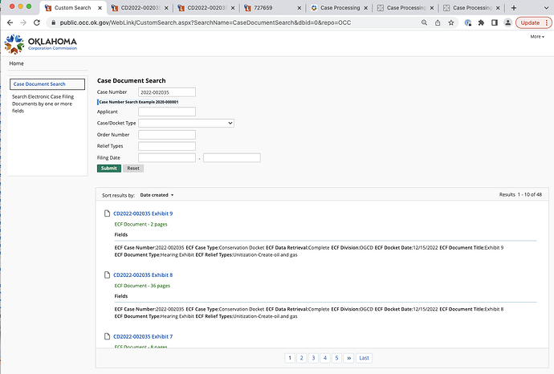
Task: Click the Filing Date start field
Action: (167, 157)
